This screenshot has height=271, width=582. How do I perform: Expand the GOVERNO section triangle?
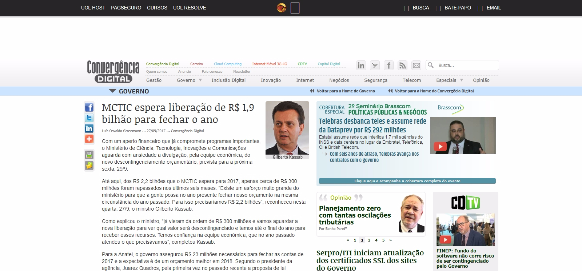(x=112, y=91)
